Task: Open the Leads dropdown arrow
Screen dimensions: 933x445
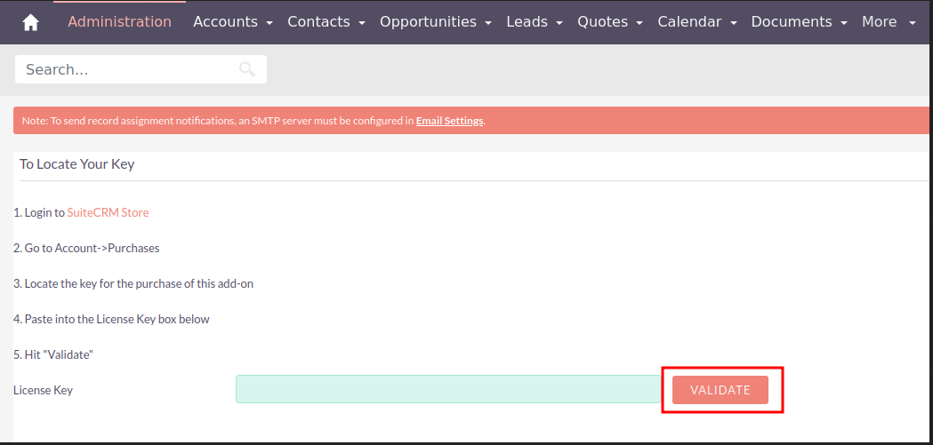Action: 558,22
